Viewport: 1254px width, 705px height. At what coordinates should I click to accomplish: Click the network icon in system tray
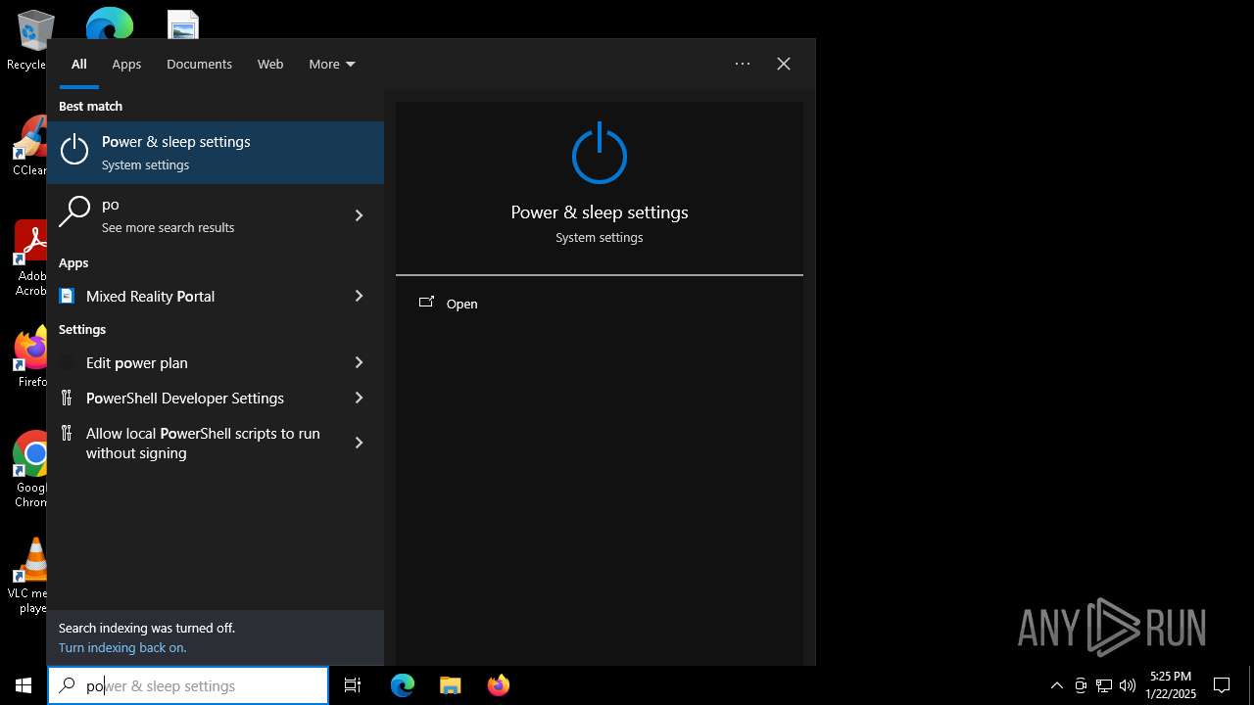[1104, 685]
